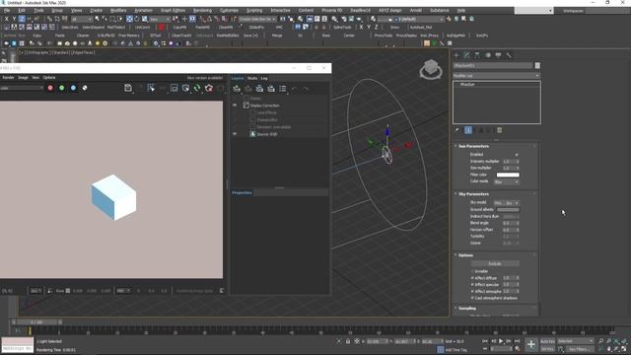This screenshot has height=355, width=631.
Task: Open the Modifier List dropdown
Action: (x=496, y=76)
